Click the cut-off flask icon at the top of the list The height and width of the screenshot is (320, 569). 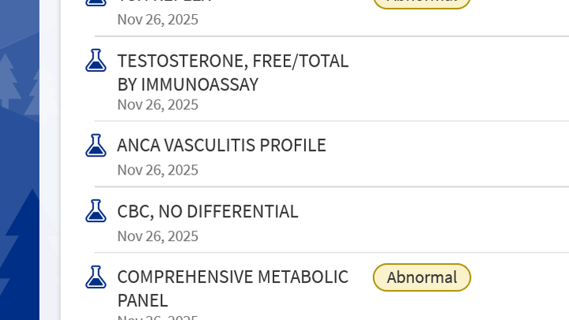(96, 2)
